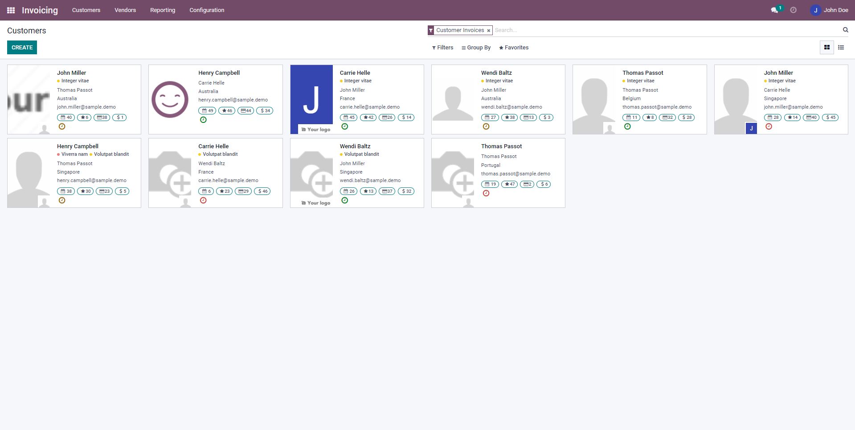Click activity clock on Henry Campbell Australia card
Screen dimensions: 855x430
(x=203, y=120)
